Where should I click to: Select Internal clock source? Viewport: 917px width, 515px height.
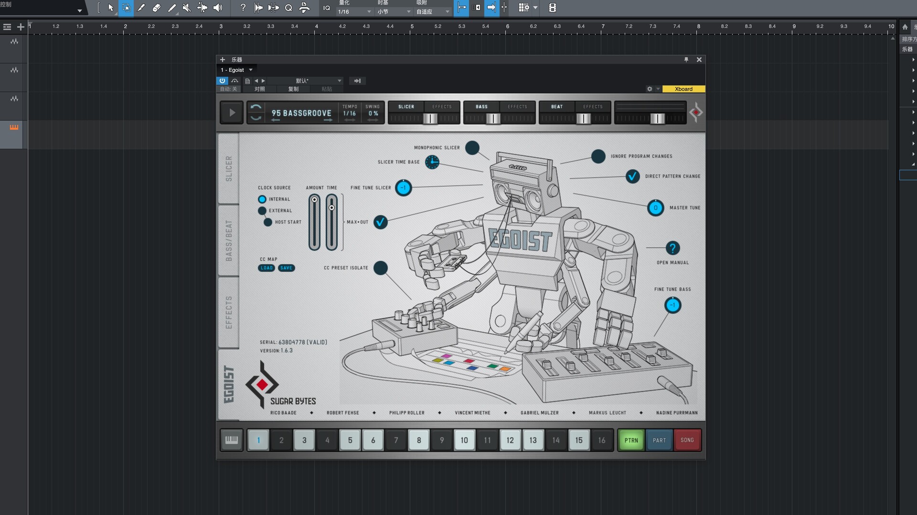262,199
